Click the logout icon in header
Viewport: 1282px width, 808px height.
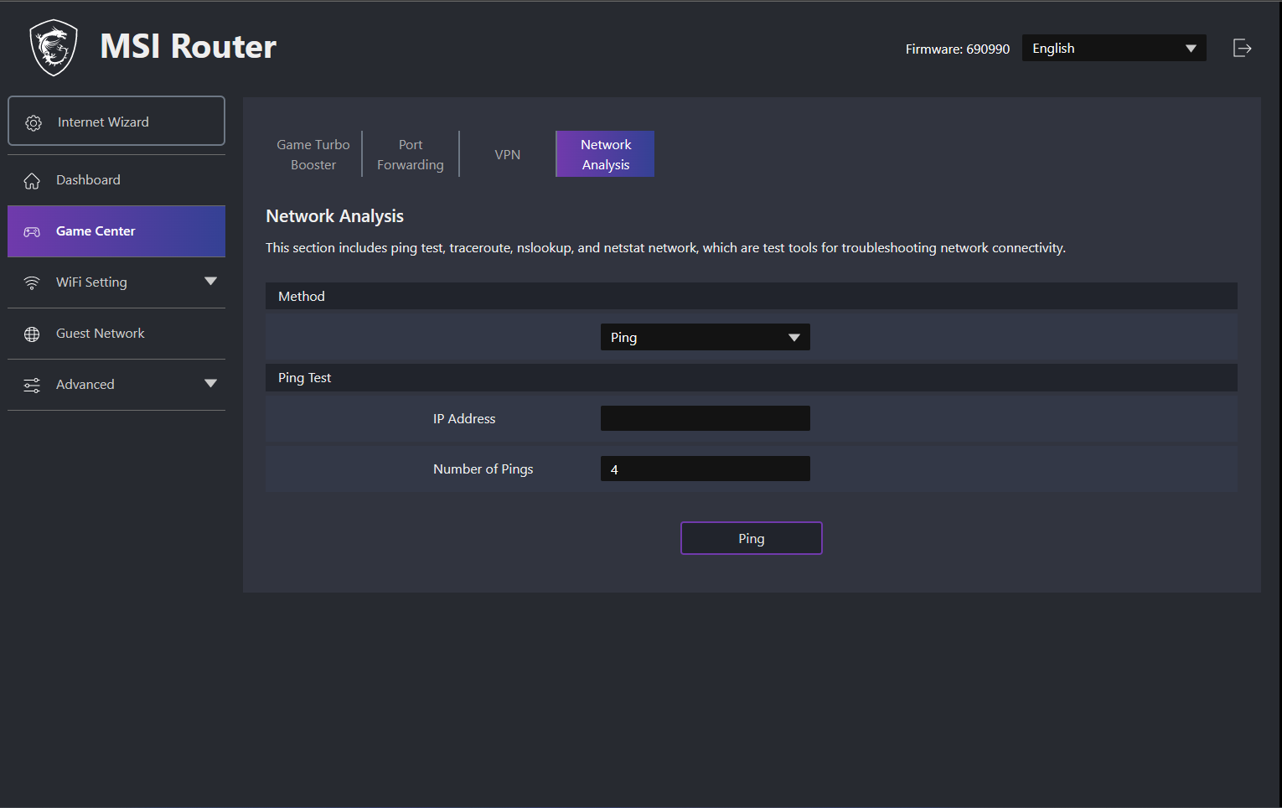[x=1242, y=49]
